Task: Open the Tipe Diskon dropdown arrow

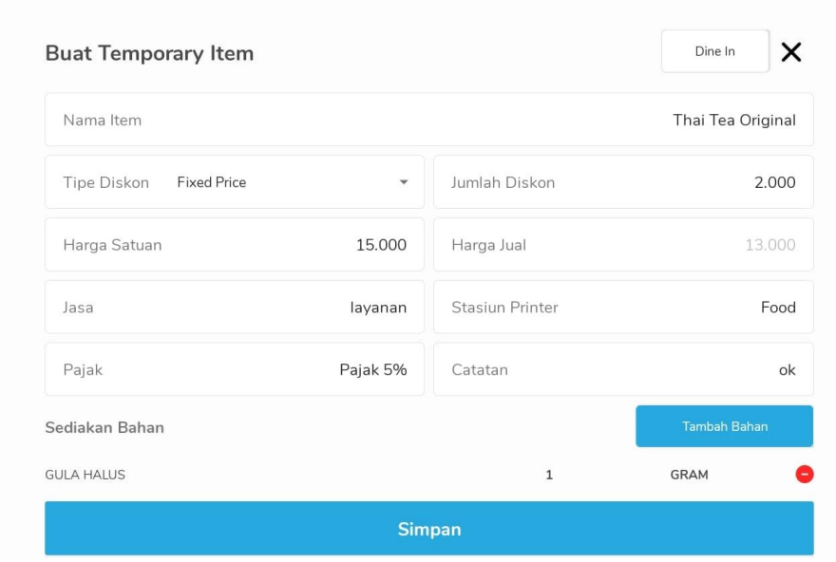Action: [x=404, y=182]
